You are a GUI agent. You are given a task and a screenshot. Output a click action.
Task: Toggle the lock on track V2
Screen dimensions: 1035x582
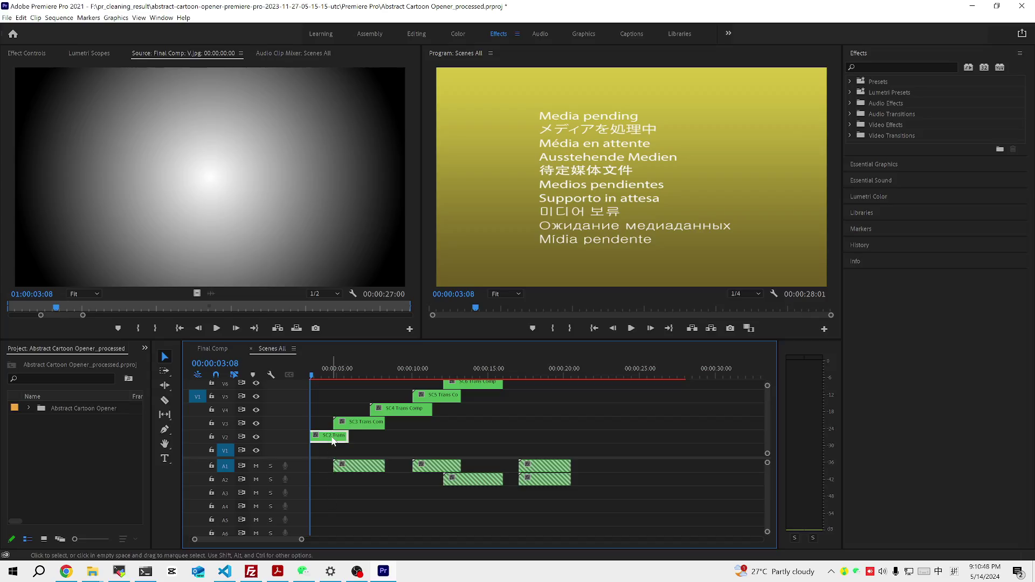click(211, 436)
